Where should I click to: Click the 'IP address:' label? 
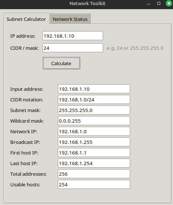(23, 36)
